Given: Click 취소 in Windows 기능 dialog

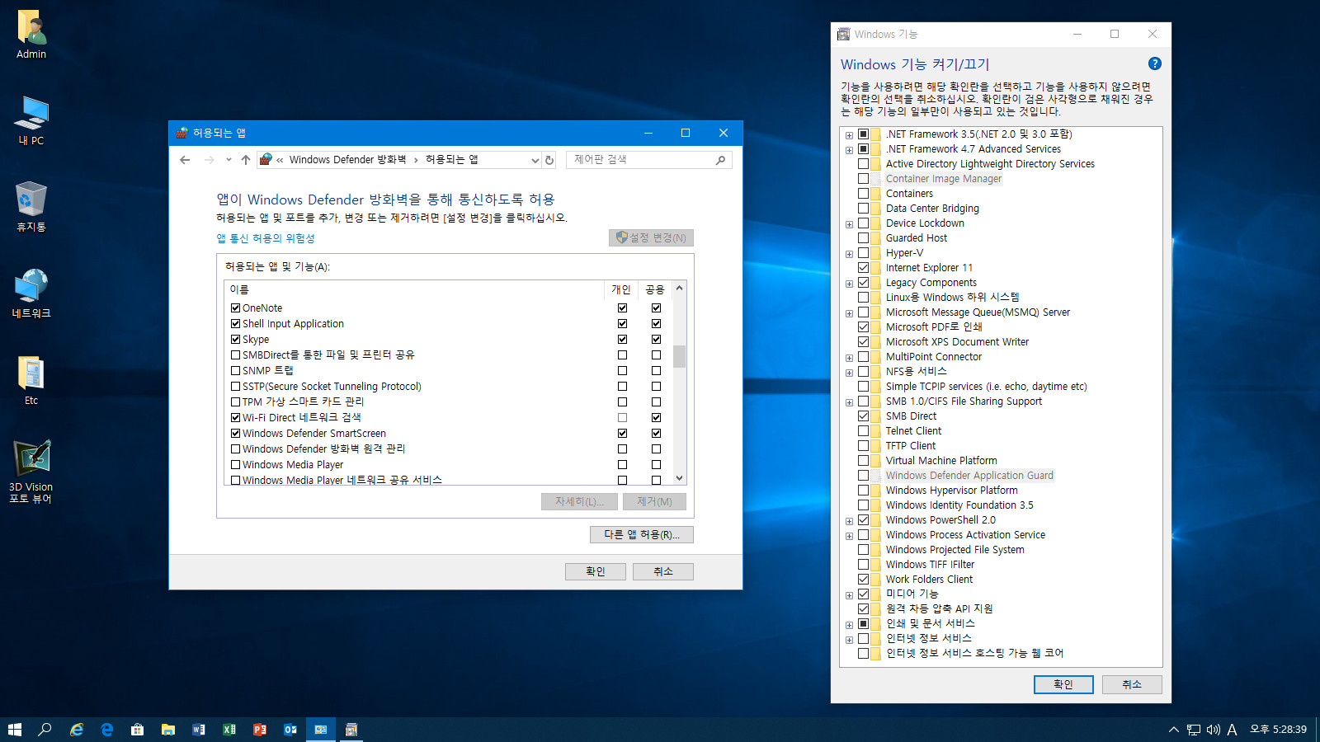Looking at the screenshot, I should click(1132, 684).
